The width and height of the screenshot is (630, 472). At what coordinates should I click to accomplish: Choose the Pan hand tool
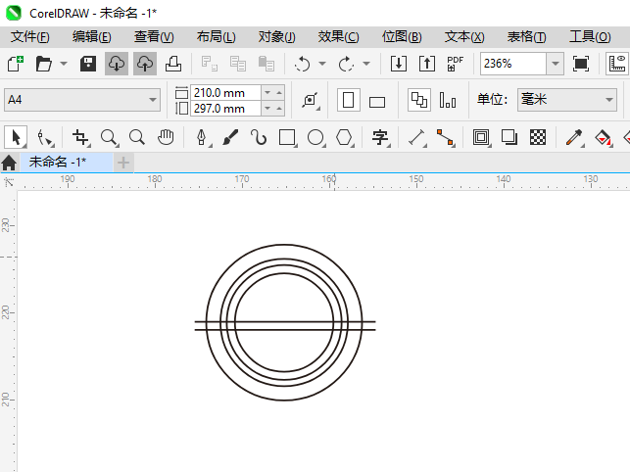[167, 137]
